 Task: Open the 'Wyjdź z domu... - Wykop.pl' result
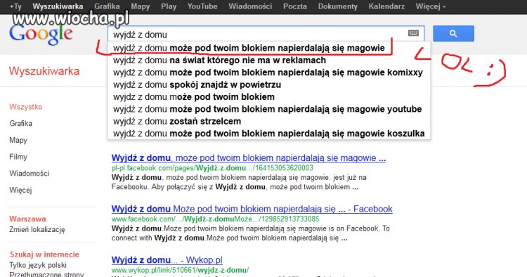point(167,260)
